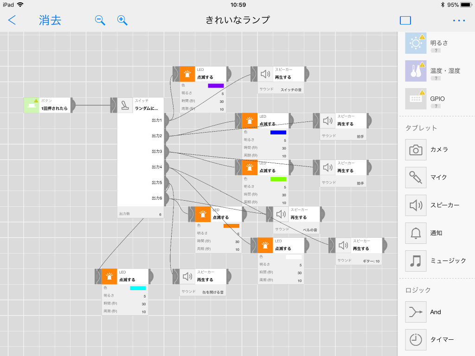Zoom in with the plus magnifier
The image size is (475, 356).
pyautogui.click(x=122, y=20)
